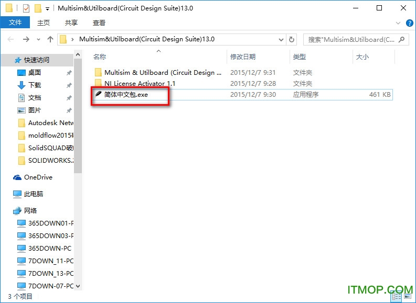Click the navigation pane scroll down arrow
This screenshot has height=303, width=416.
click(x=78, y=286)
